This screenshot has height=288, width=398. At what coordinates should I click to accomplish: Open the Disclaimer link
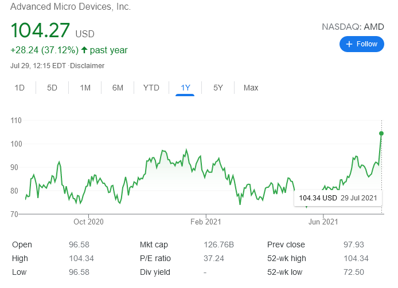coord(87,66)
